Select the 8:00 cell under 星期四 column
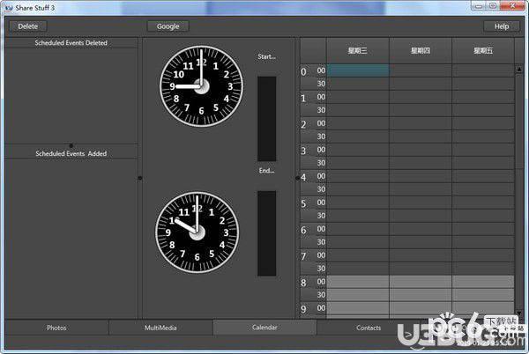 (x=421, y=282)
